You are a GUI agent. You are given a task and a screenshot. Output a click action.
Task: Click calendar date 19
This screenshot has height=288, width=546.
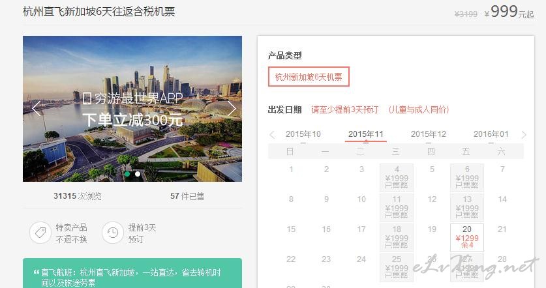click(432, 229)
